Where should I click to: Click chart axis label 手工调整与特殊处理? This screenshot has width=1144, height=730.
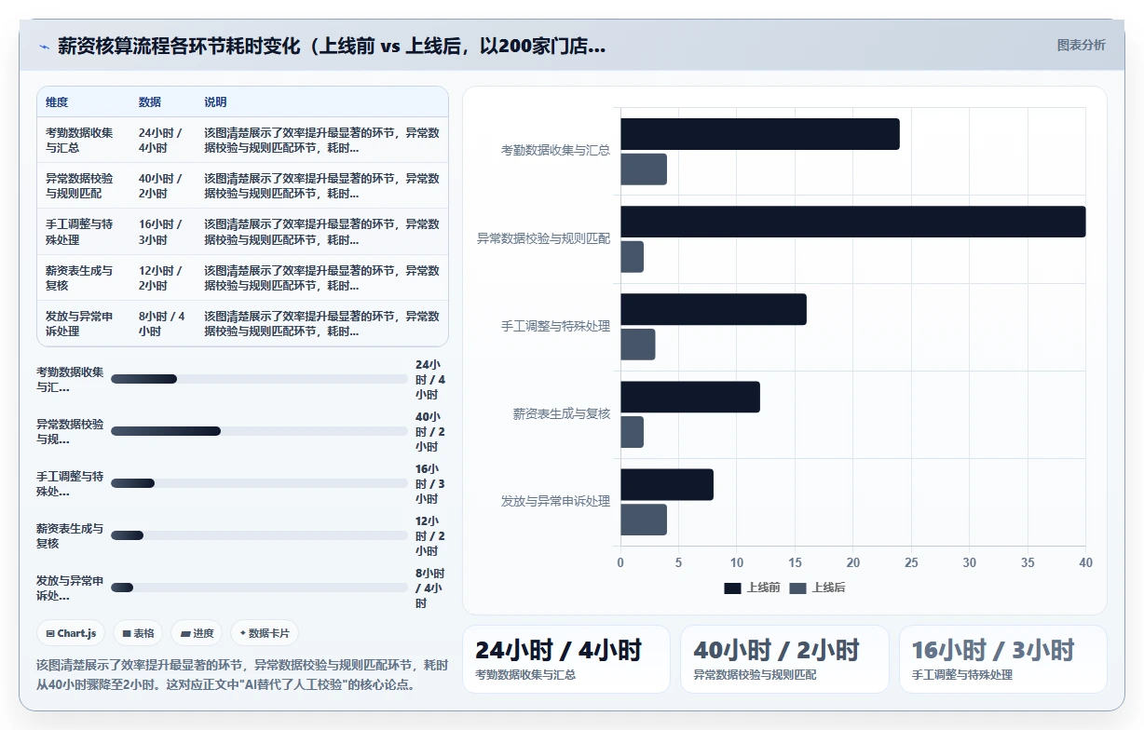coord(555,326)
